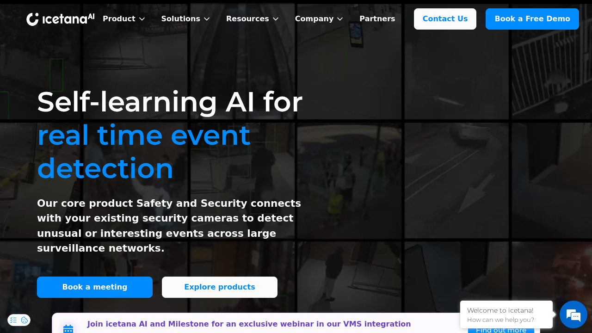
Task: Expand the Solutions dropdown menu
Action: tap(185, 19)
